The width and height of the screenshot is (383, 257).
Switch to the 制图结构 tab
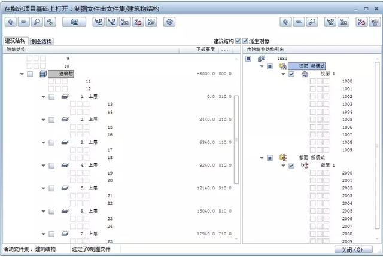[41, 41]
